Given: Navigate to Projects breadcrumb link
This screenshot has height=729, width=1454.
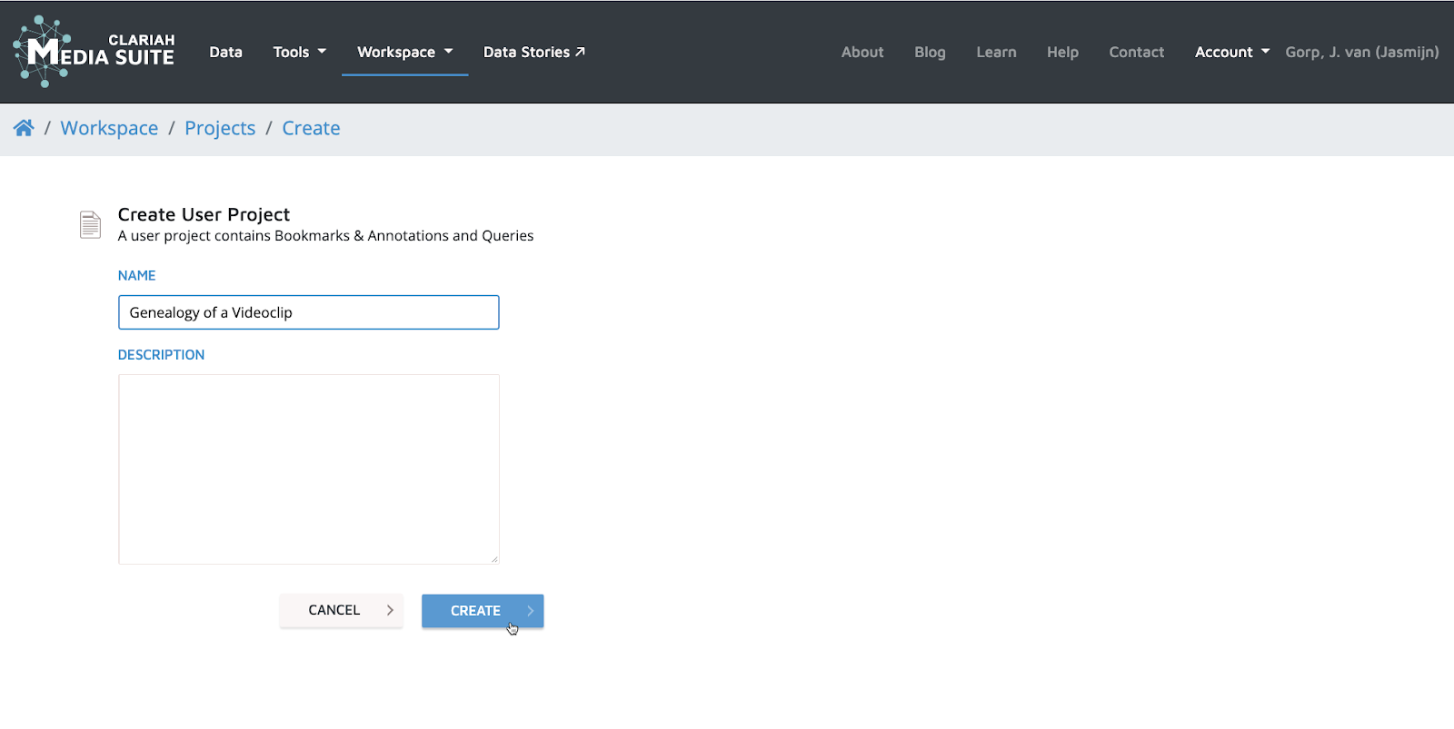Looking at the screenshot, I should (x=220, y=128).
